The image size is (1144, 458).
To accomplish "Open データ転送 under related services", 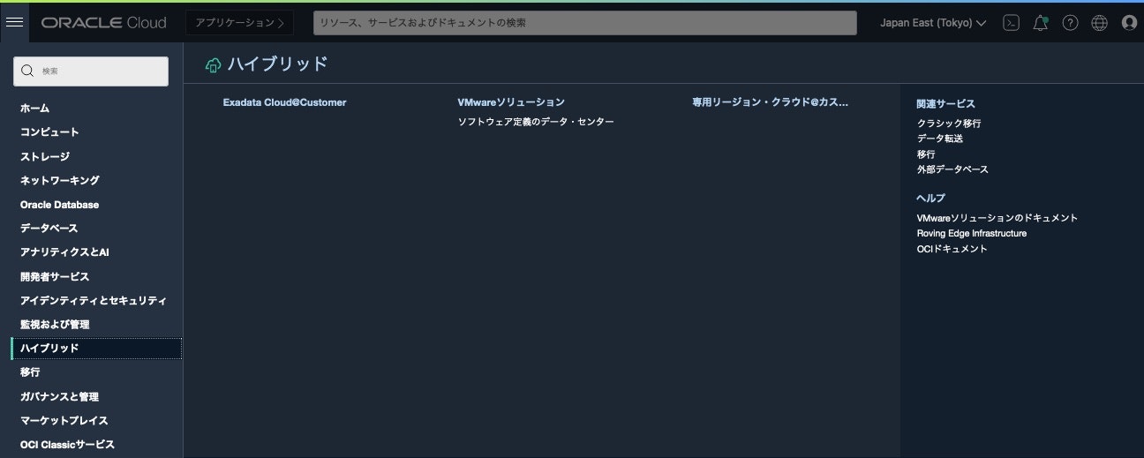I will [940, 139].
